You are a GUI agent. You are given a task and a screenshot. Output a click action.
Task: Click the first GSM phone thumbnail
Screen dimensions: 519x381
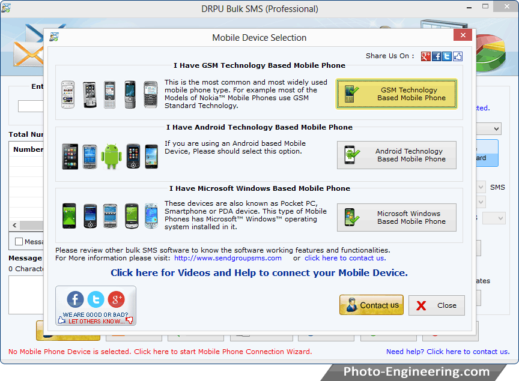[x=68, y=95]
